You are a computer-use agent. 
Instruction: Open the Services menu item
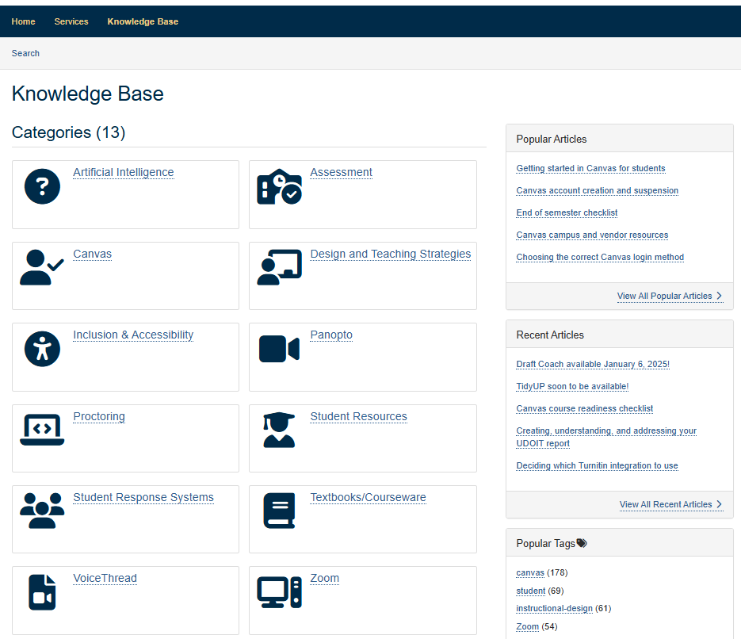coord(71,21)
